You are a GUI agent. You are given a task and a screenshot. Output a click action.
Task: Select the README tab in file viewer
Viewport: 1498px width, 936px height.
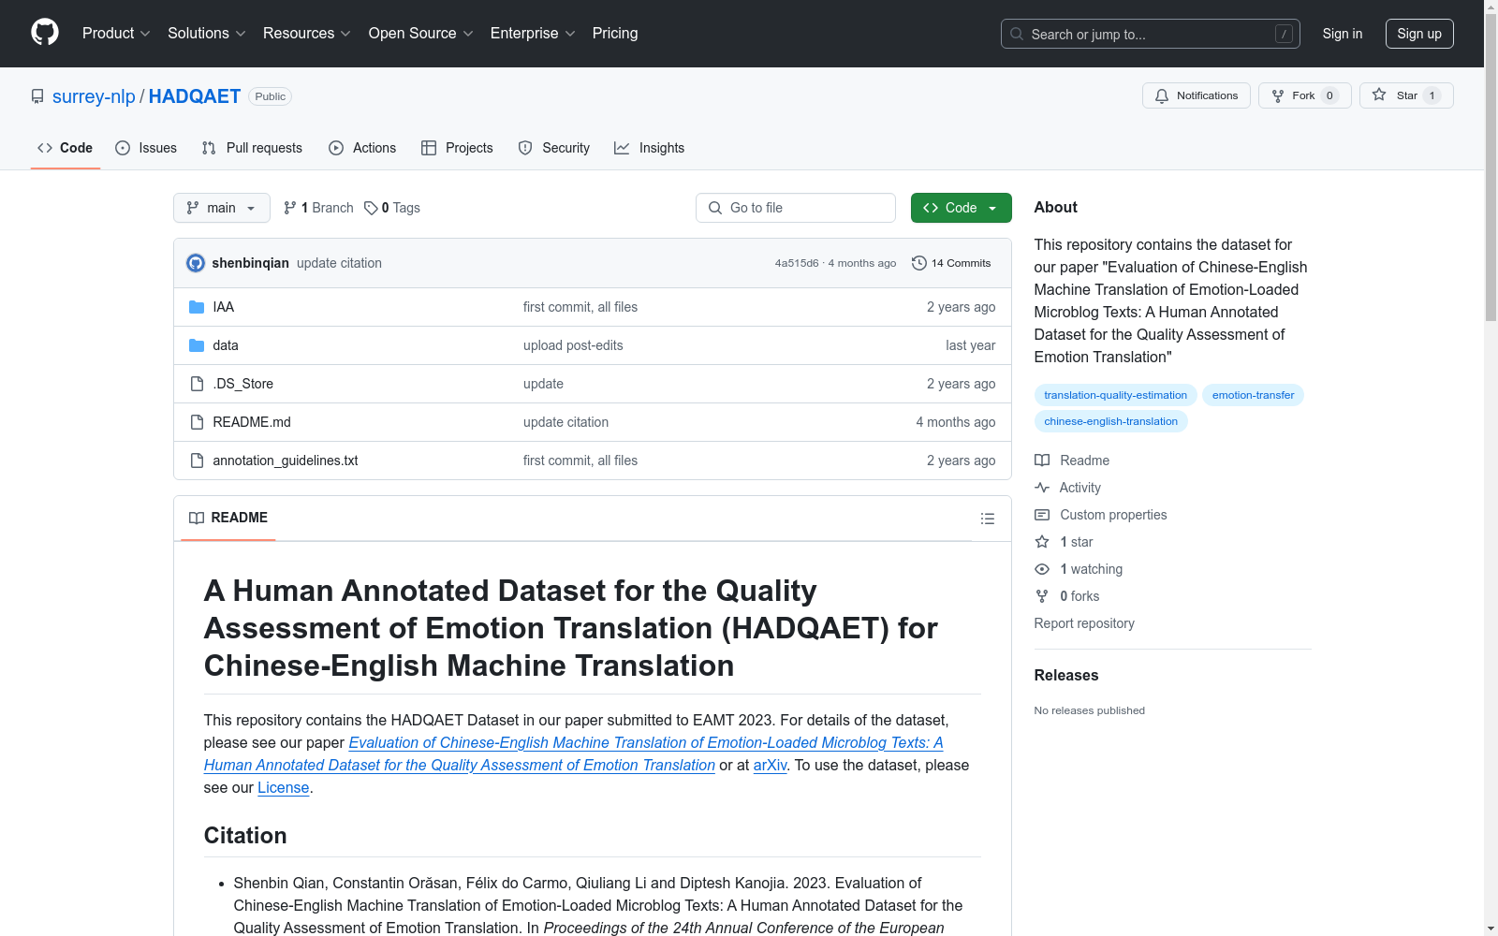click(x=228, y=518)
